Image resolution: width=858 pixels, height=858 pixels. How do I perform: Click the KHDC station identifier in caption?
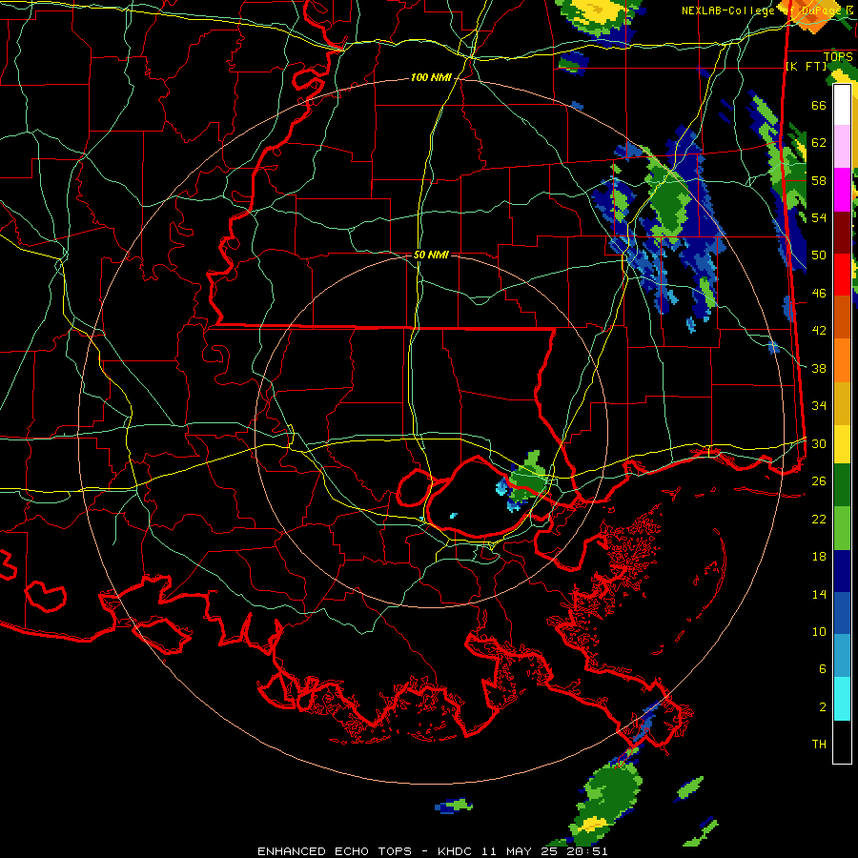456,851
